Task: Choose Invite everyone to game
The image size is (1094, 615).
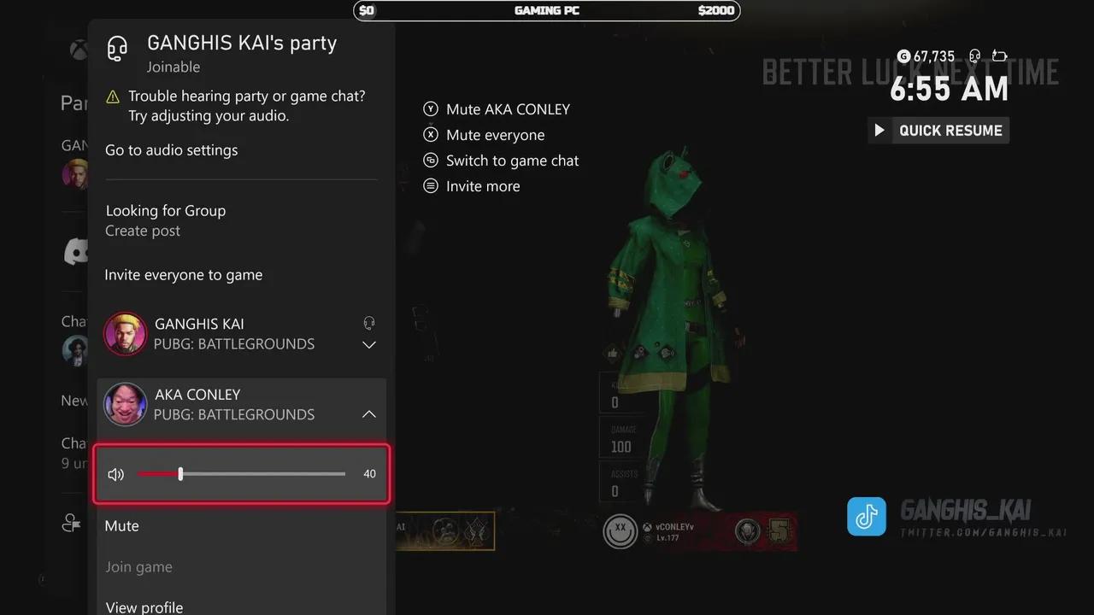Action: 184,275
